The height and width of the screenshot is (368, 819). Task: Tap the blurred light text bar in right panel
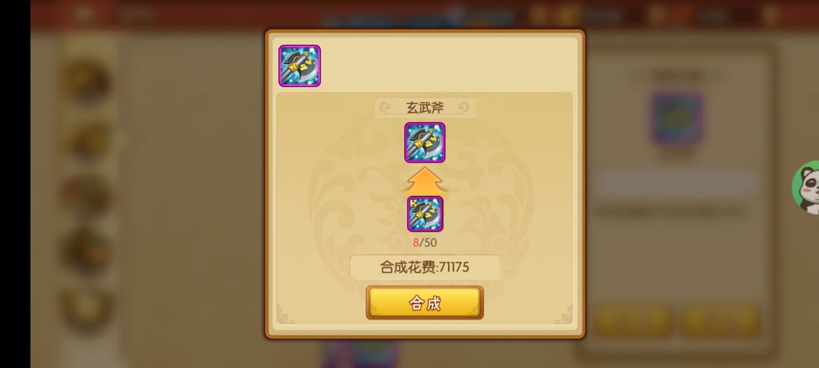tap(677, 183)
